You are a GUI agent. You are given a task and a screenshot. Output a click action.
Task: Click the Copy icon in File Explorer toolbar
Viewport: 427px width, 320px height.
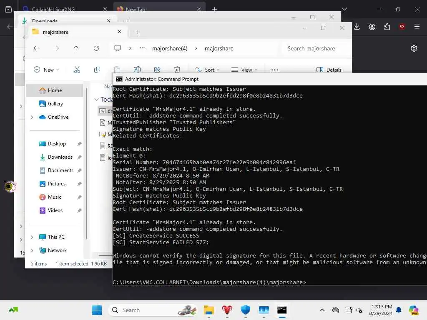(97, 70)
